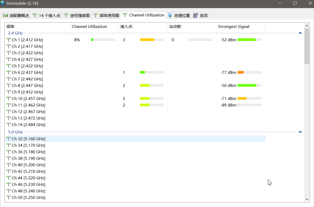Collapse the 2.4 GHz section
314x207 pixels.
300,33
